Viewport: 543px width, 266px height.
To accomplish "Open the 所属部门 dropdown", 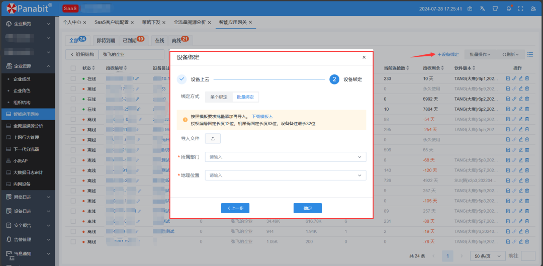I will pos(285,157).
